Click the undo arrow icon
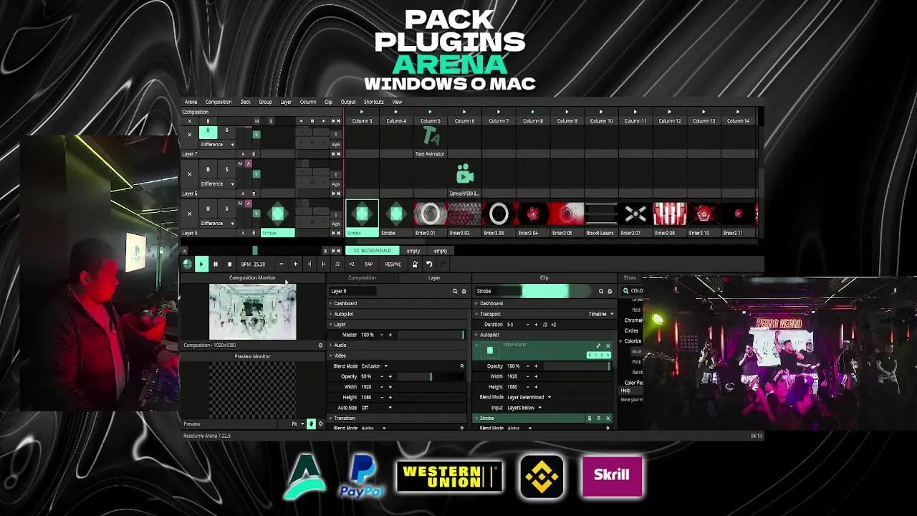 pyautogui.click(x=429, y=264)
